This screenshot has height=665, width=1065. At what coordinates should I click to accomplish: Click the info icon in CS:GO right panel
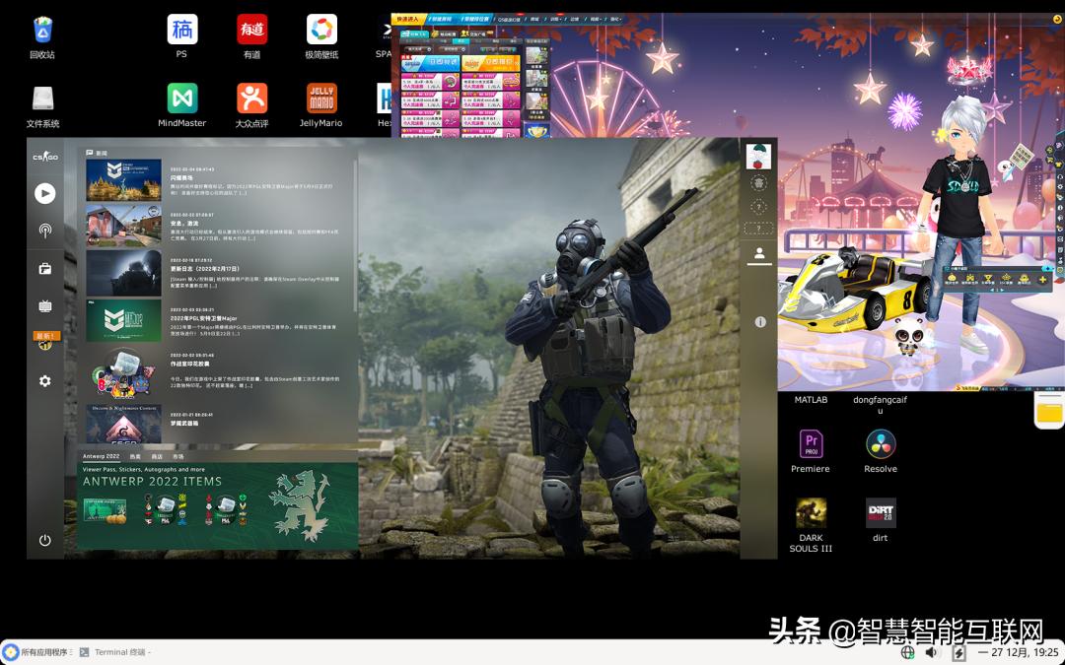point(760,322)
